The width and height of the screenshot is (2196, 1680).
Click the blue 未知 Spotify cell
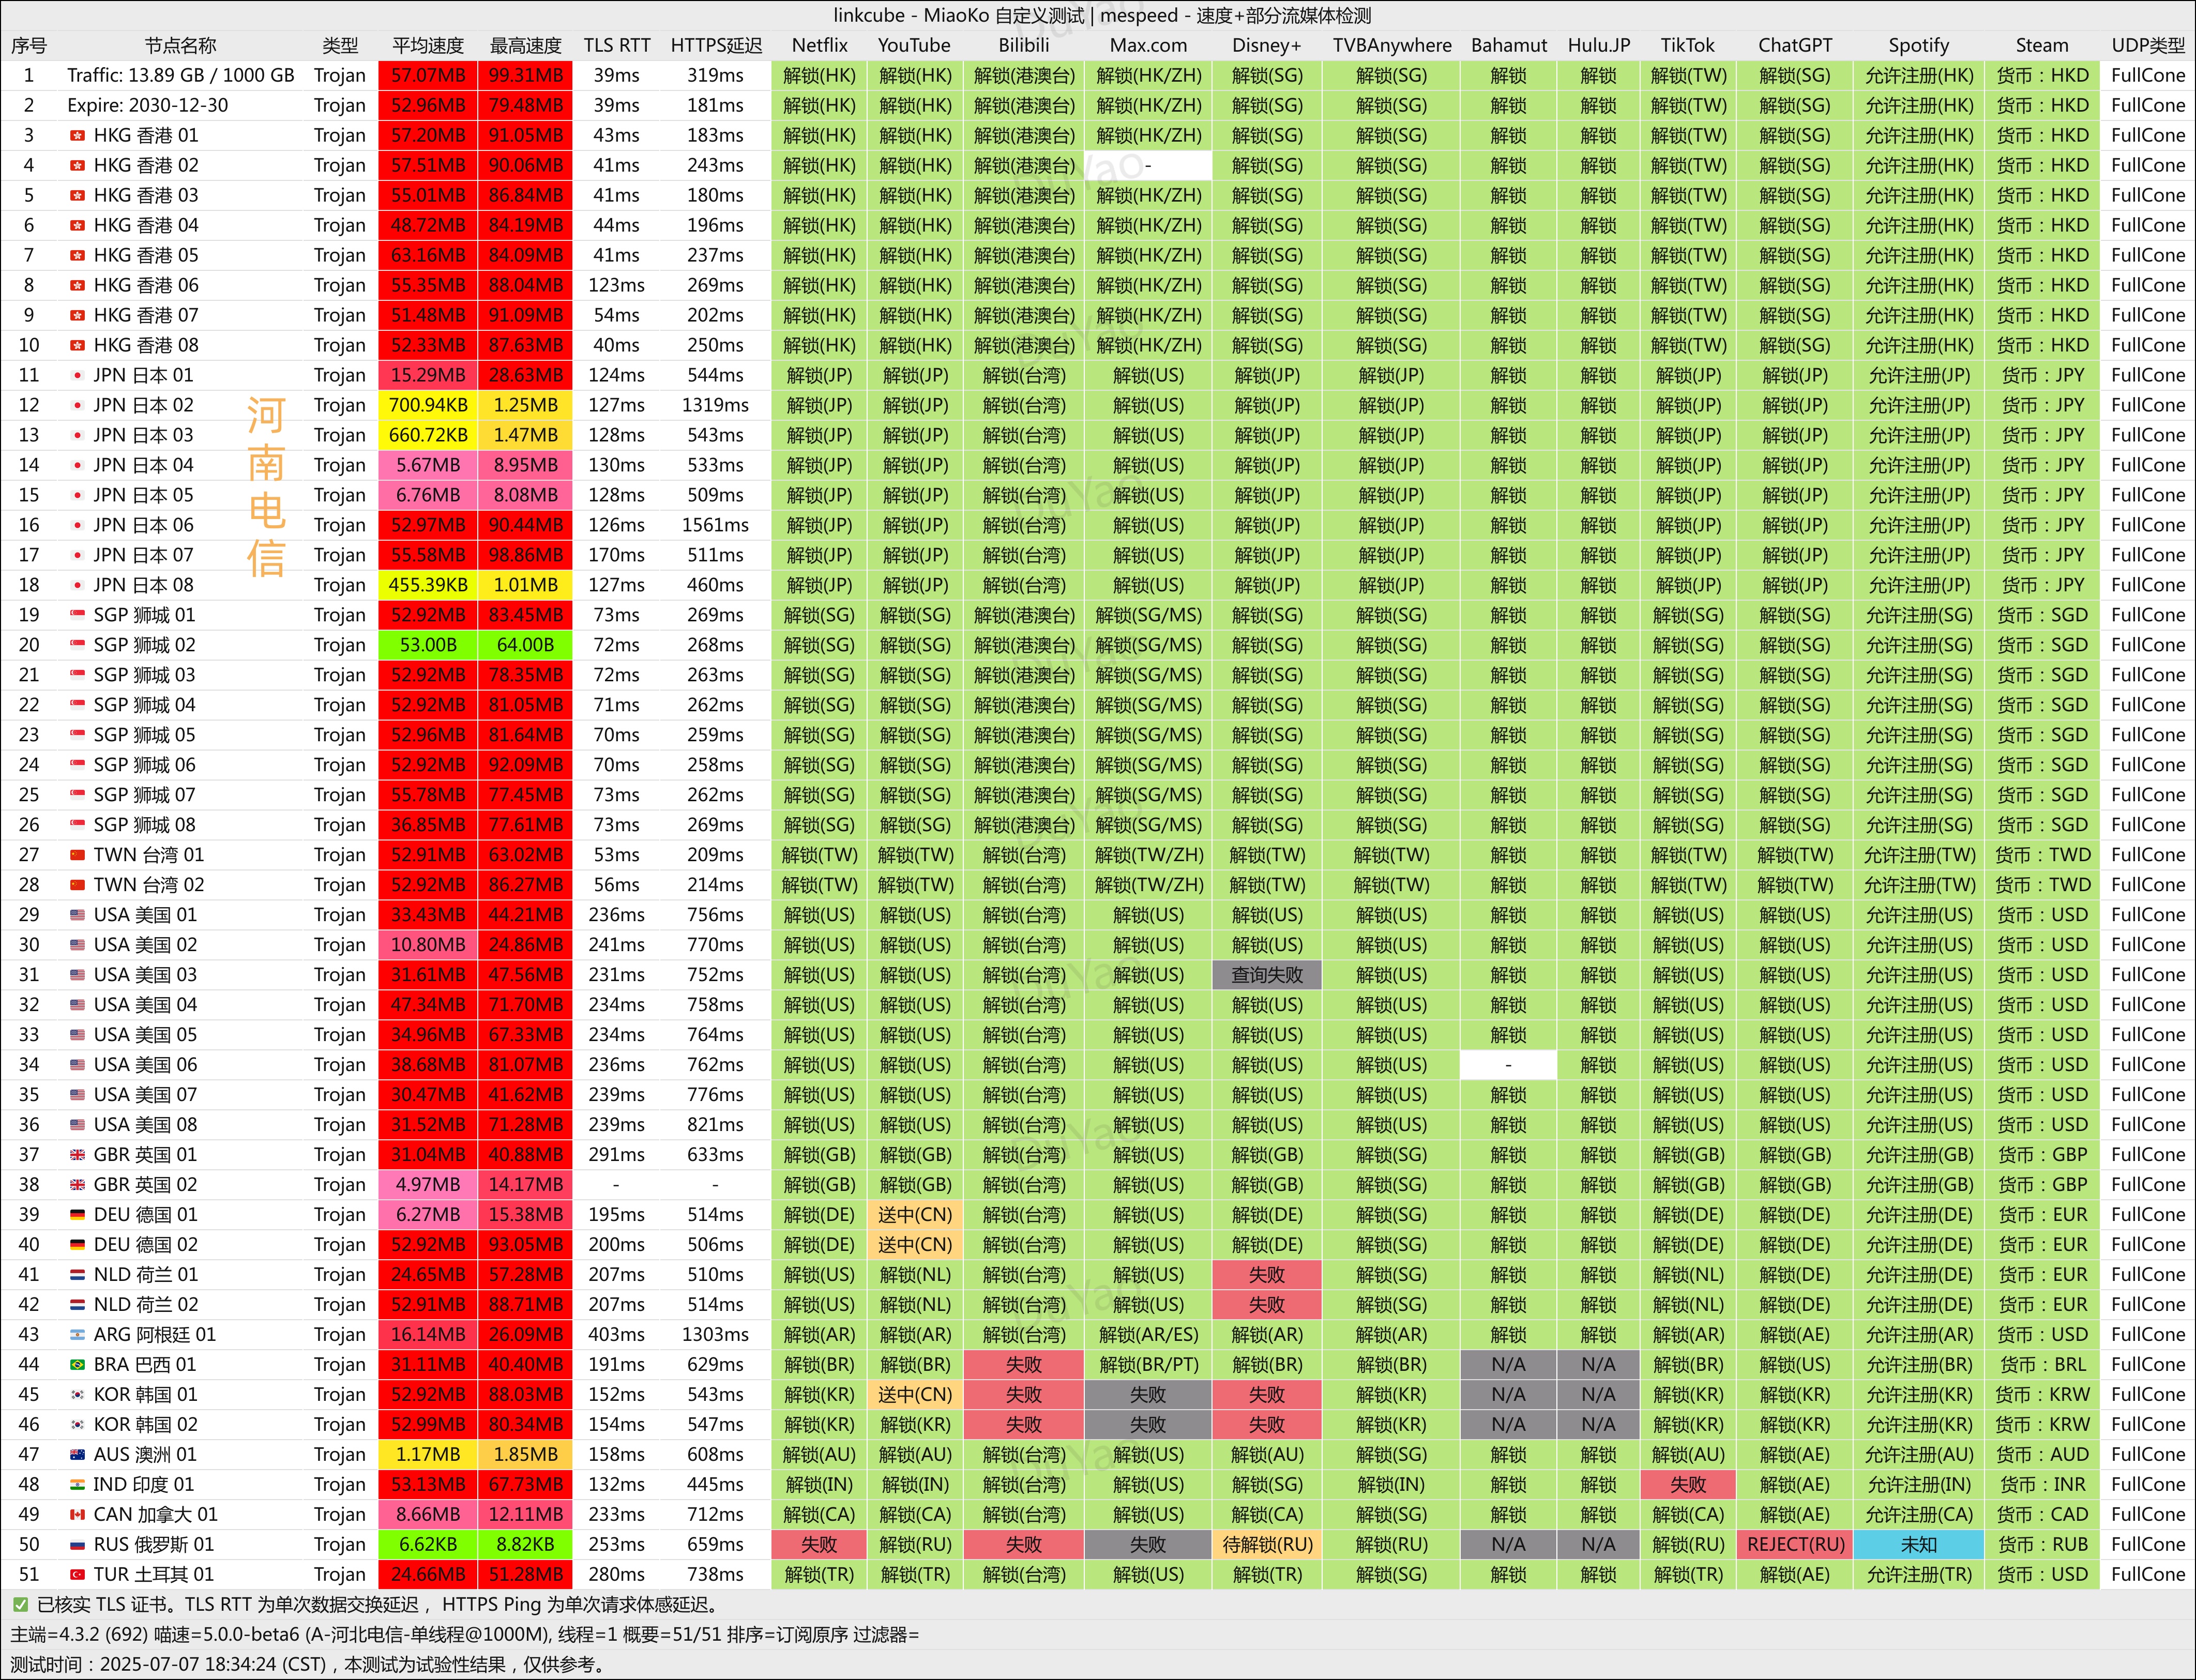(x=1919, y=1545)
